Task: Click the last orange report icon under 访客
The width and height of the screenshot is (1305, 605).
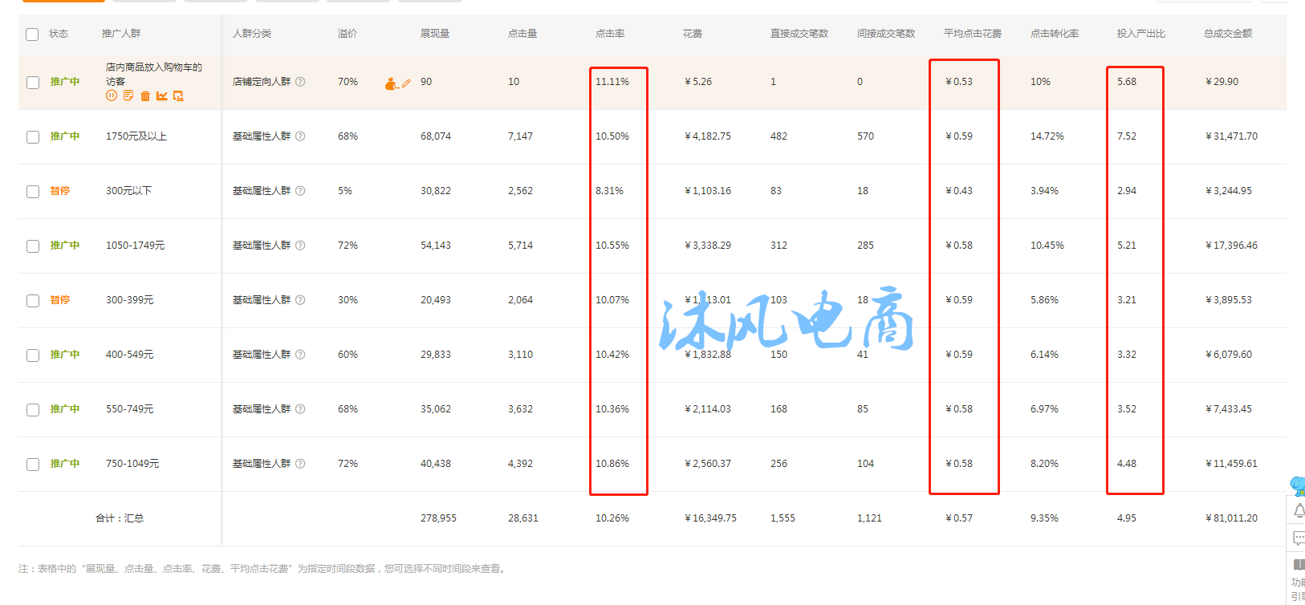Action: (178, 95)
